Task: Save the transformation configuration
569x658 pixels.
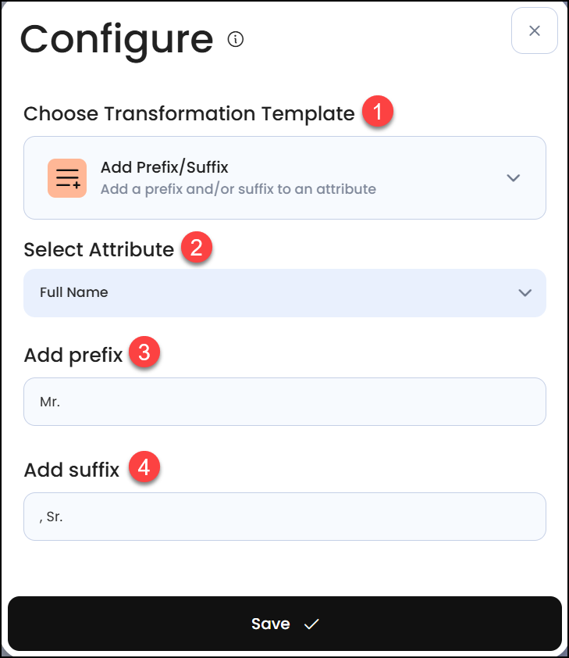Action: click(x=284, y=623)
